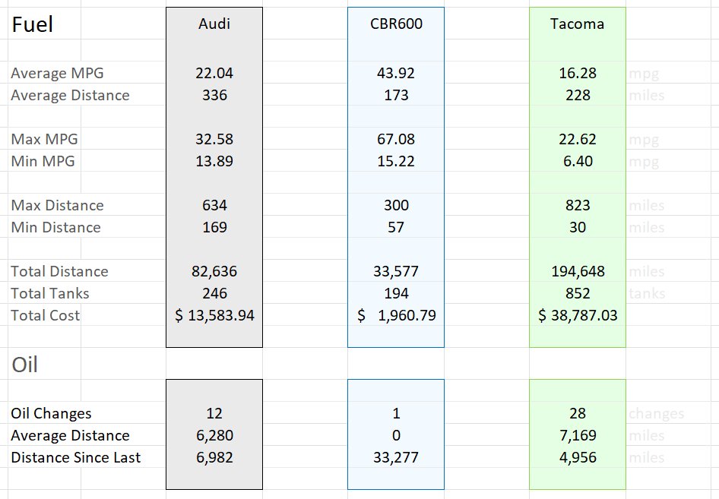Select Tacoma min MPG value 6.40
The image size is (719, 499).
(x=578, y=161)
